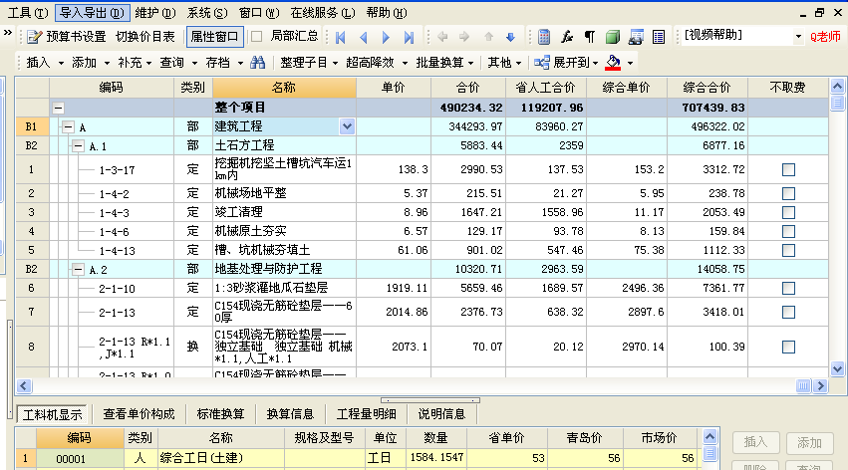Open 预算书设置 with pencil icon
Screen dimensions: 848x470
[x=67, y=37]
